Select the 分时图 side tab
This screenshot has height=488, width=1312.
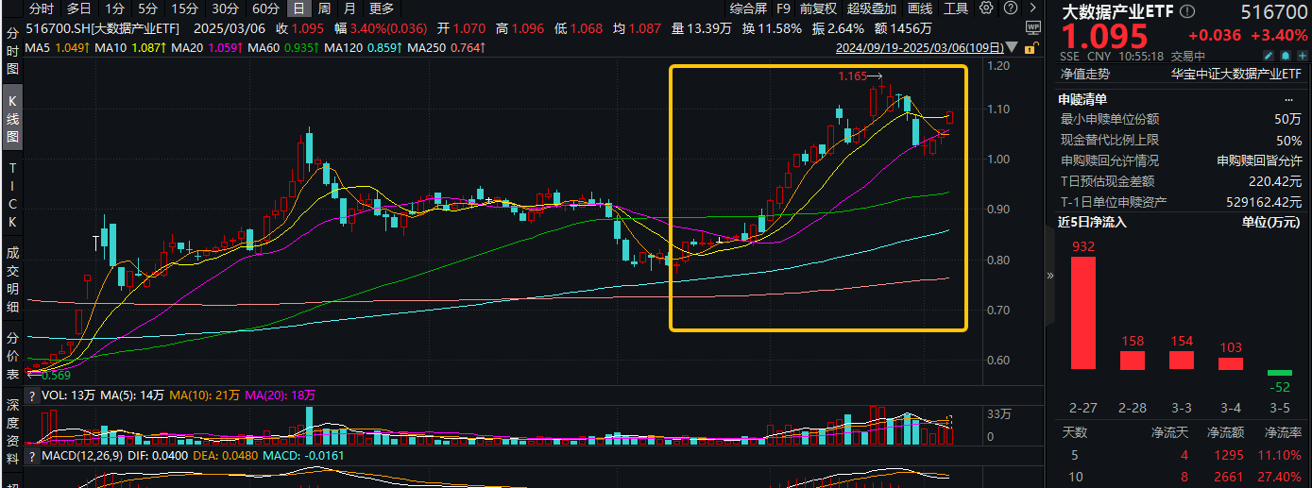click(x=12, y=51)
